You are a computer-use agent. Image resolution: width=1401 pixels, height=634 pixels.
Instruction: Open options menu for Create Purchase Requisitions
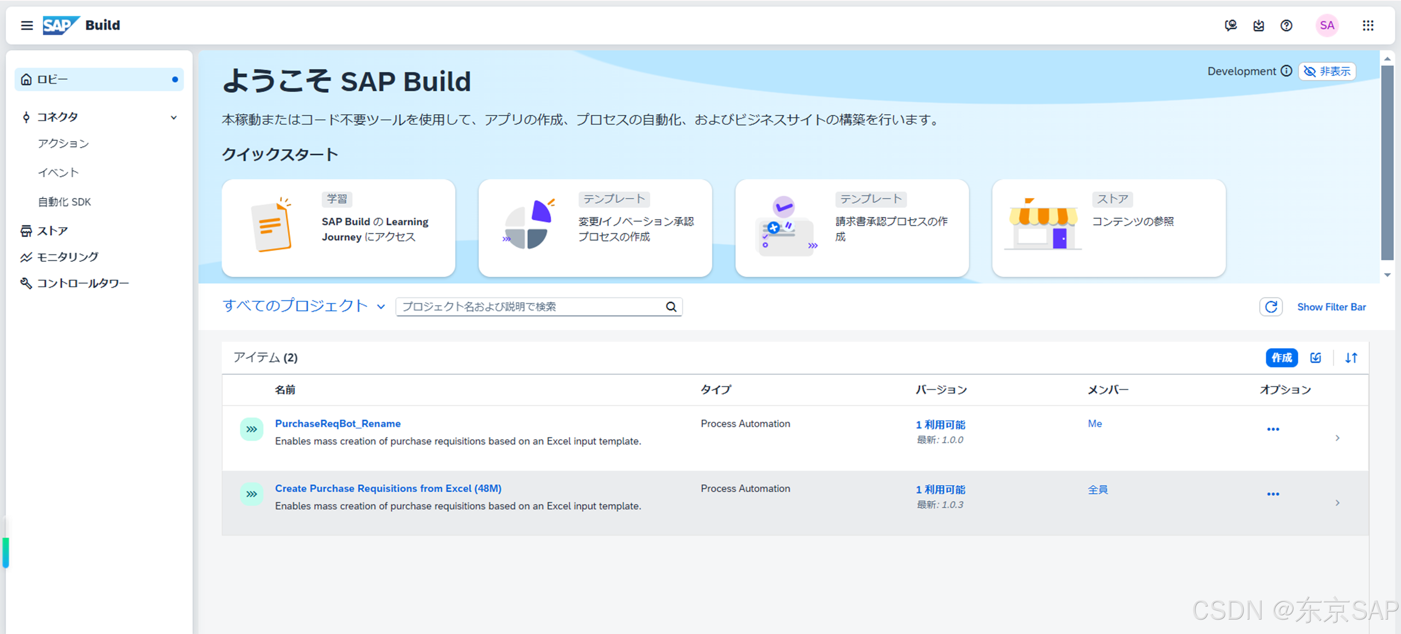[x=1273, y=494]
